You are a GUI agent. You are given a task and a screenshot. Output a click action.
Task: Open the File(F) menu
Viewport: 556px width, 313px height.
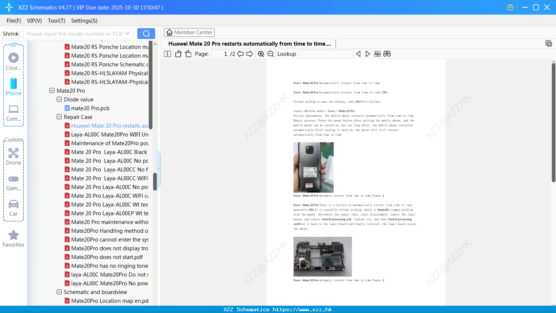pyautogui.click(x=14, y=21)
